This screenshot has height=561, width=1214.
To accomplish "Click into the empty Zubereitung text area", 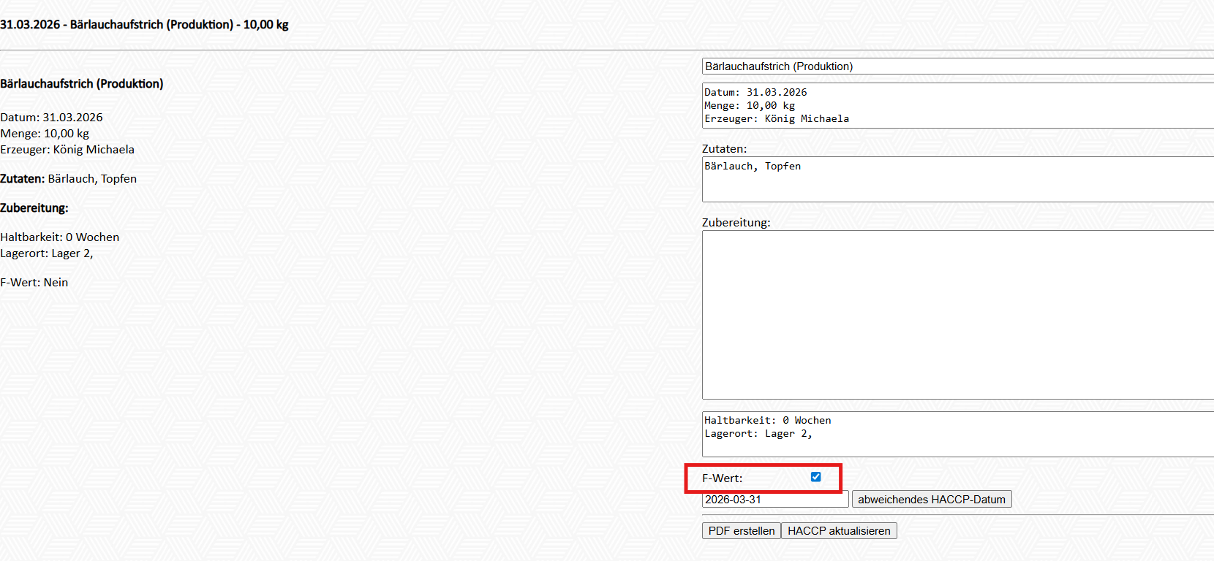I will coord(951,314).
